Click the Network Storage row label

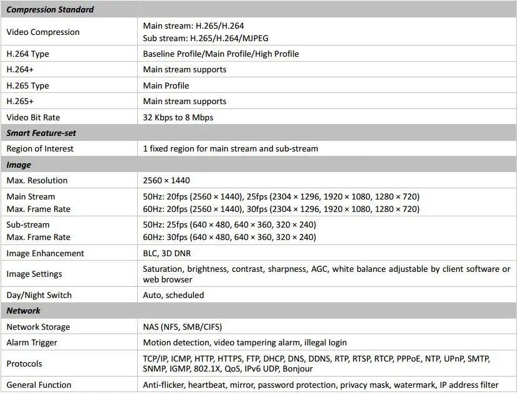[x=38, y=327]
